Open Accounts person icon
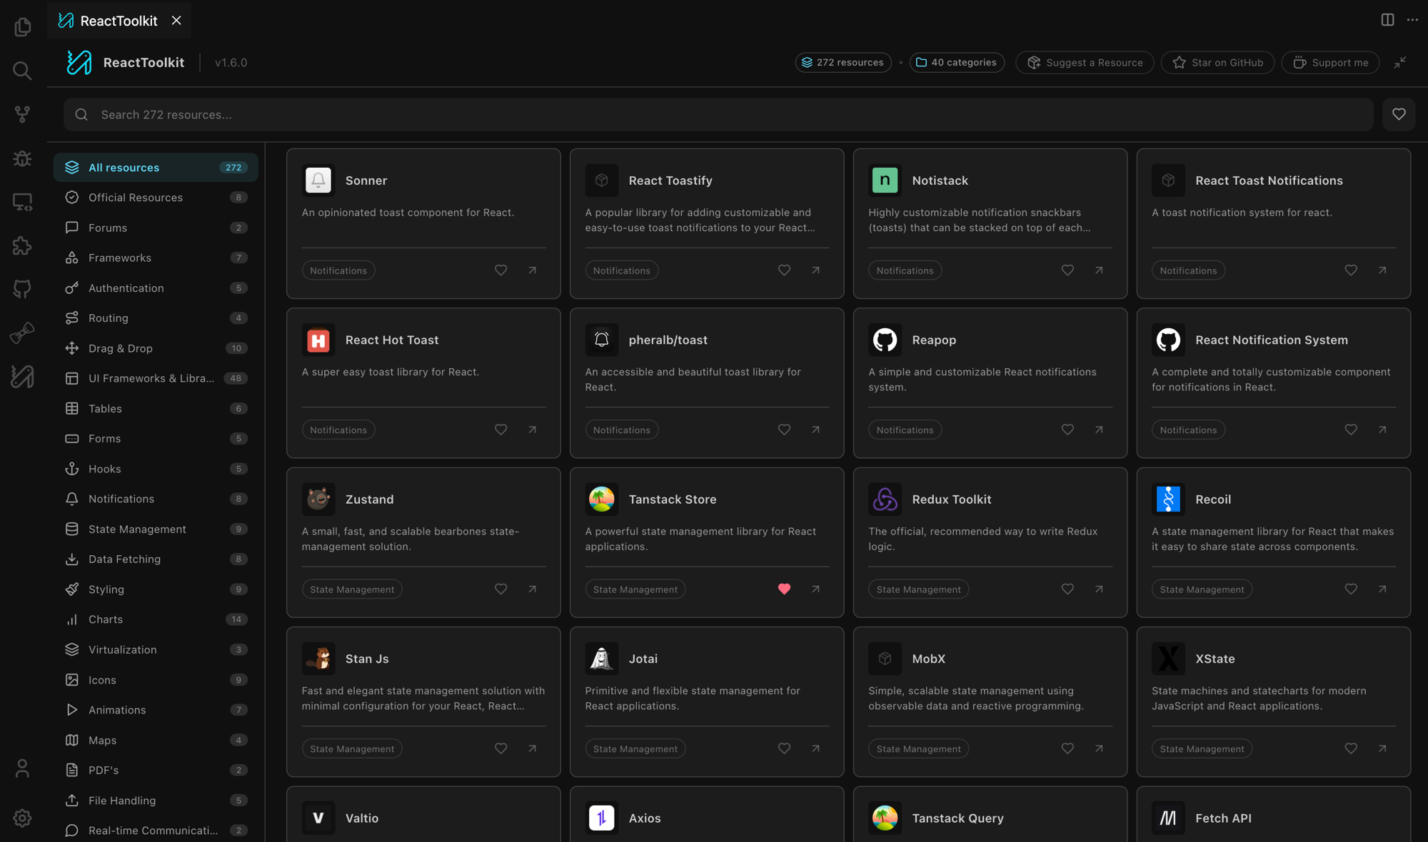 [22, 769]
